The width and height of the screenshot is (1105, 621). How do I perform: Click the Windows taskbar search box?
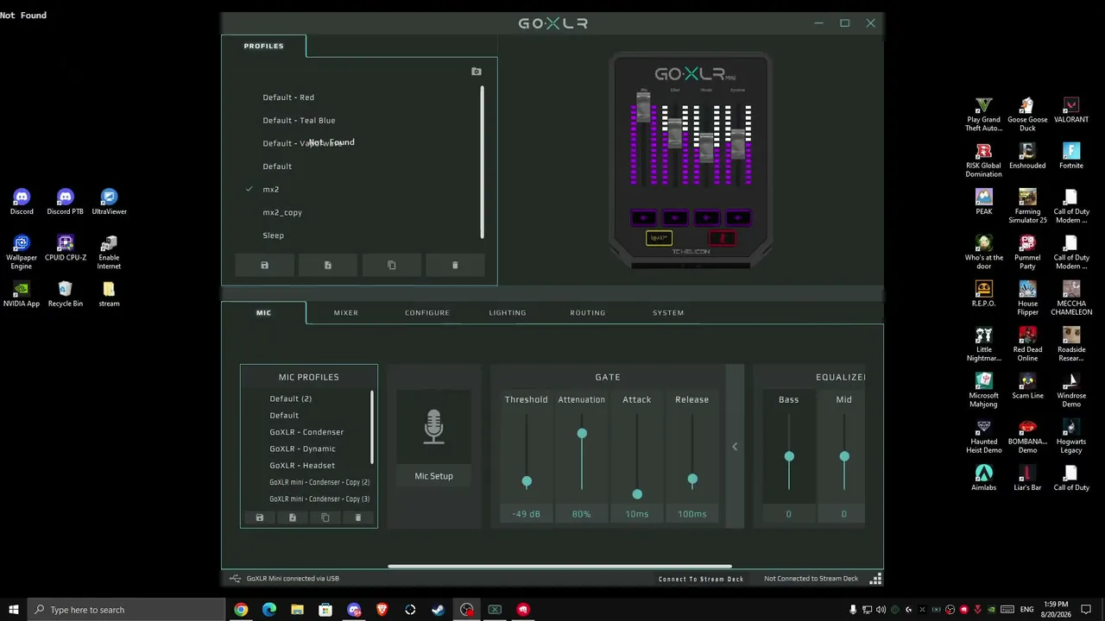click(127, 610)
